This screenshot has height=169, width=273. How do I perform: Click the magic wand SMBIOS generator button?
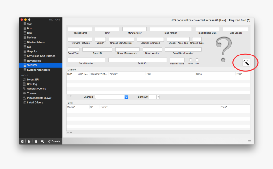coord(246,62)
